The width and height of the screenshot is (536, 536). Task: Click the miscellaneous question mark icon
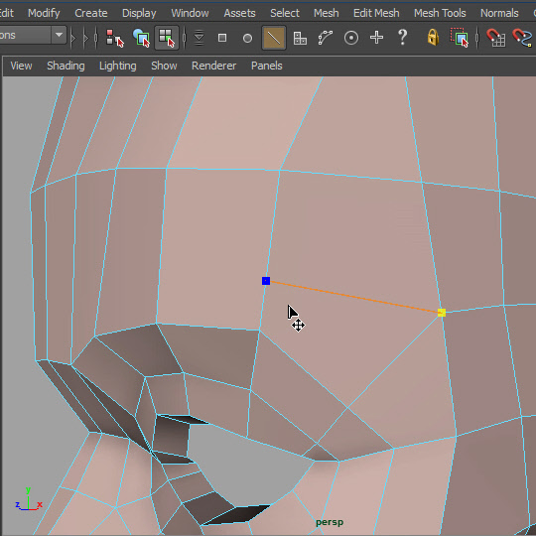pyautogui.click(x=403, y=37)
